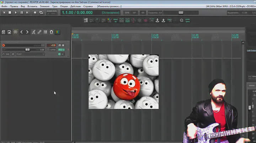Viewport: 256px width, 143px height.
Task: Click the Undo left-arrow icon
Action: (21, 32)
